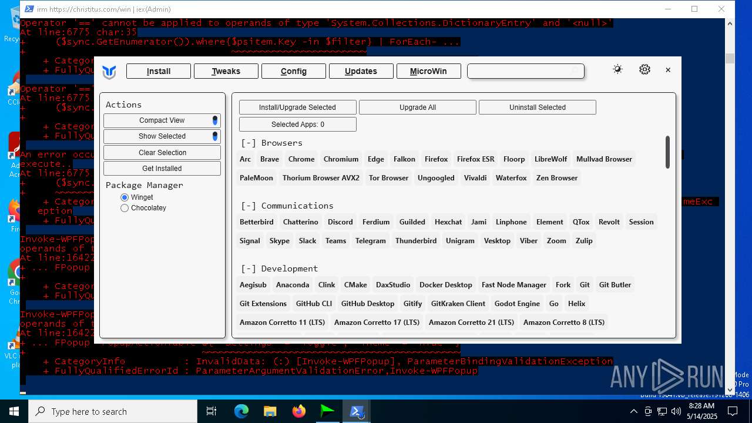Click the Get Installed button

(x=162, y=169)
